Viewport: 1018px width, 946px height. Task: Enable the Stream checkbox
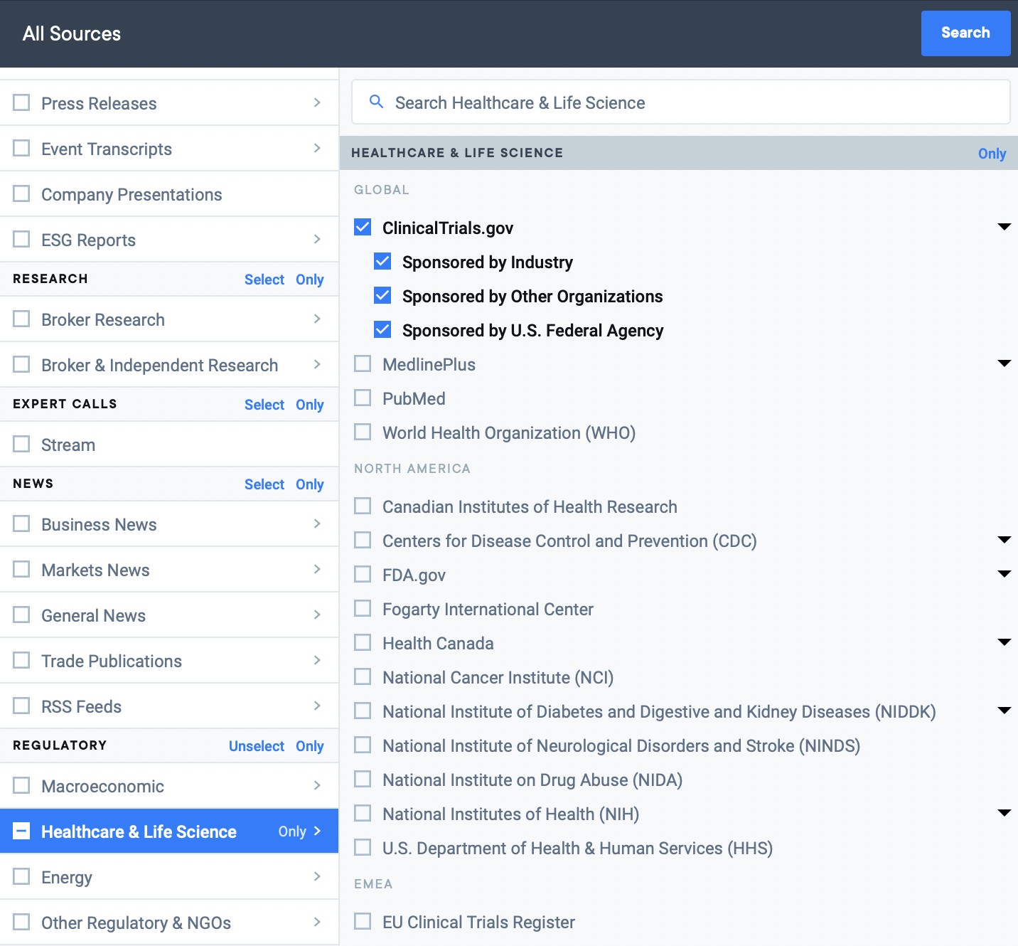tap(22, 444)
